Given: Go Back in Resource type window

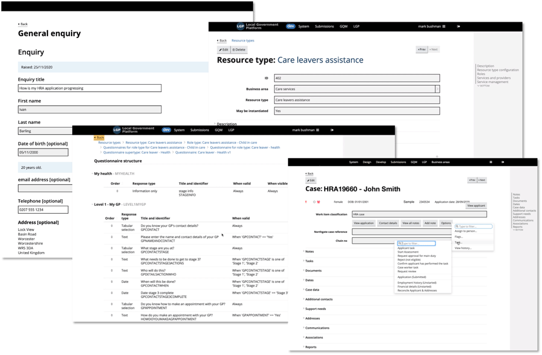Looking at the screenshot, I should [222, 41].
